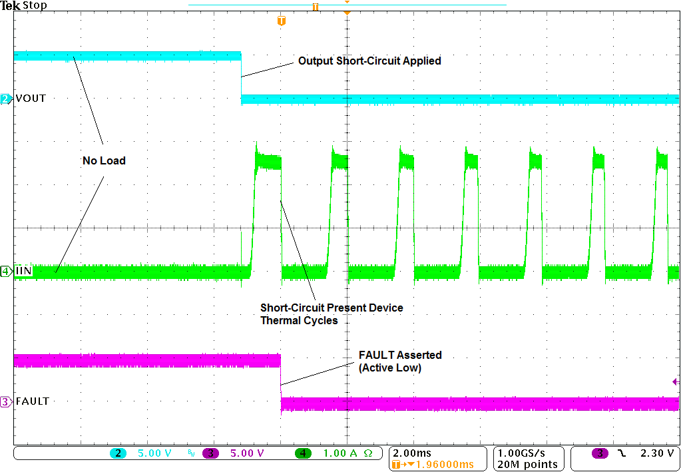The width and height of the screenshot is (681, 472).
Task: Click the 5.00 V channel 2 scale
Action: point(154,453)
